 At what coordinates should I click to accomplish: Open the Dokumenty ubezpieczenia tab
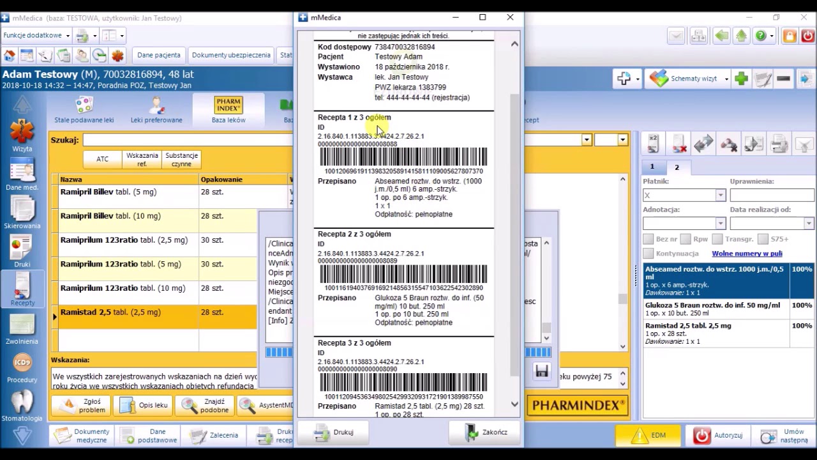pos(231,55)
